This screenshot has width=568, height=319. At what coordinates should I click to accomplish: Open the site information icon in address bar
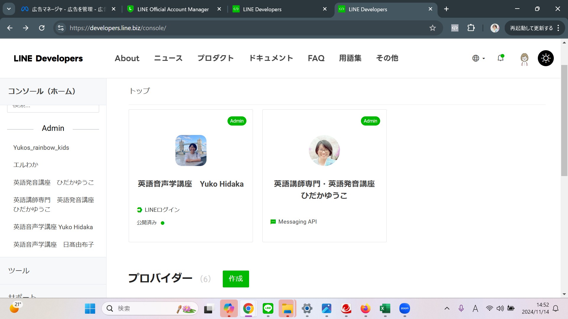click(61, 28)
